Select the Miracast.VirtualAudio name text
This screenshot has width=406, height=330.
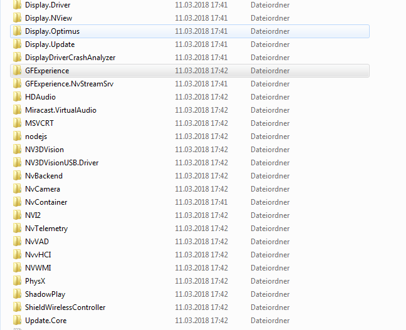pyautogui.click(x=61, y=110)
